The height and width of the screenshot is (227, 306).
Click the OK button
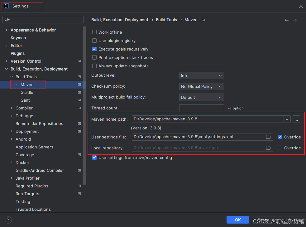[238, 220]
